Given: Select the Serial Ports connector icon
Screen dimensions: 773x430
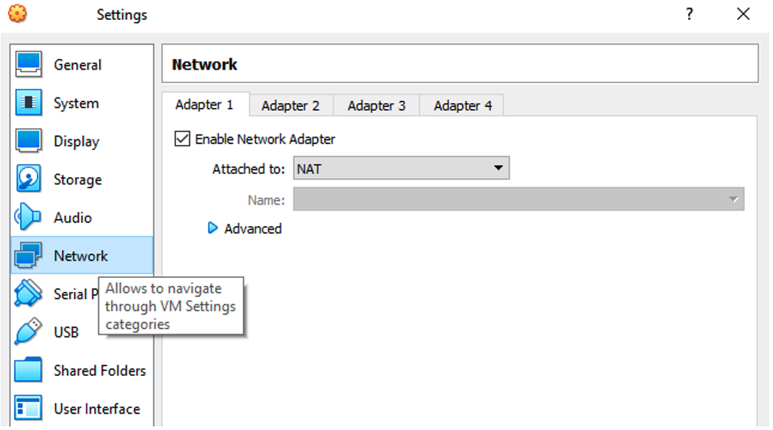Looking at the screenshot, I should (x=28, y=294).
